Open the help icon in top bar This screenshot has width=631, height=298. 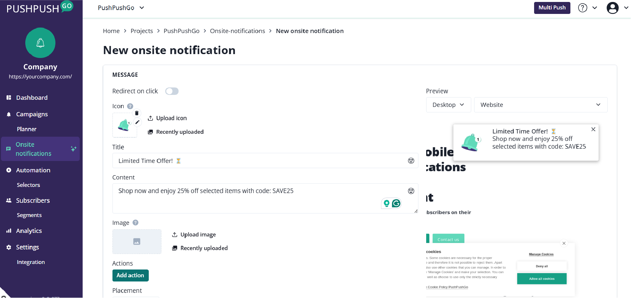click(582, 8)
